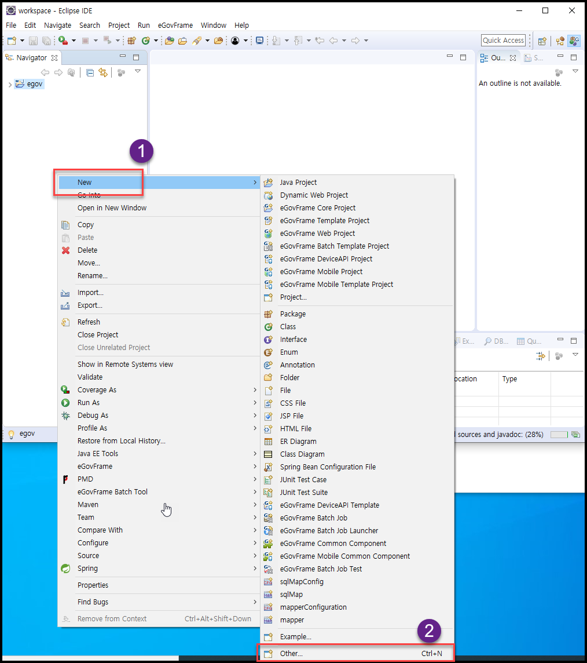This screenshot has width=587, height=663.
Task: Close the Outline tab
Action: click(513, 58)
